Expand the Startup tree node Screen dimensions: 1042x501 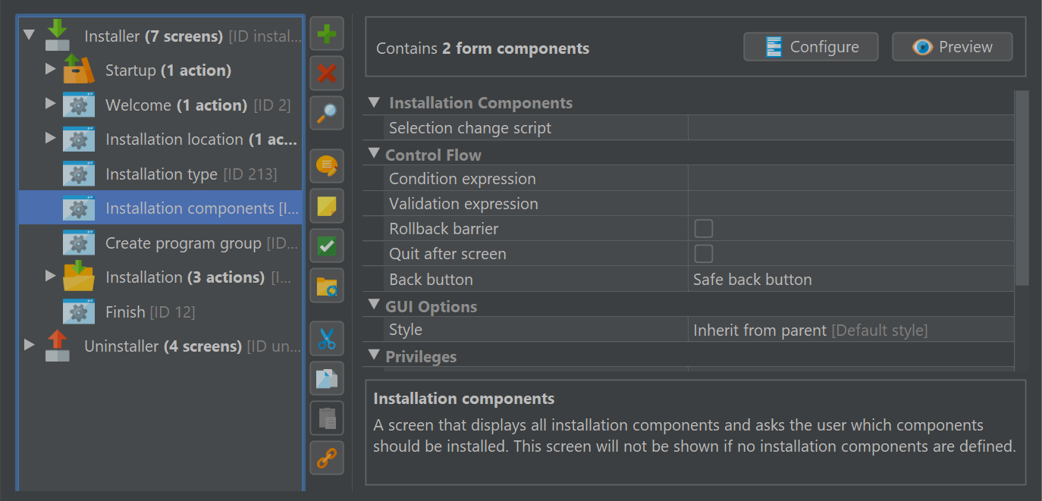(x=50, y=70)
